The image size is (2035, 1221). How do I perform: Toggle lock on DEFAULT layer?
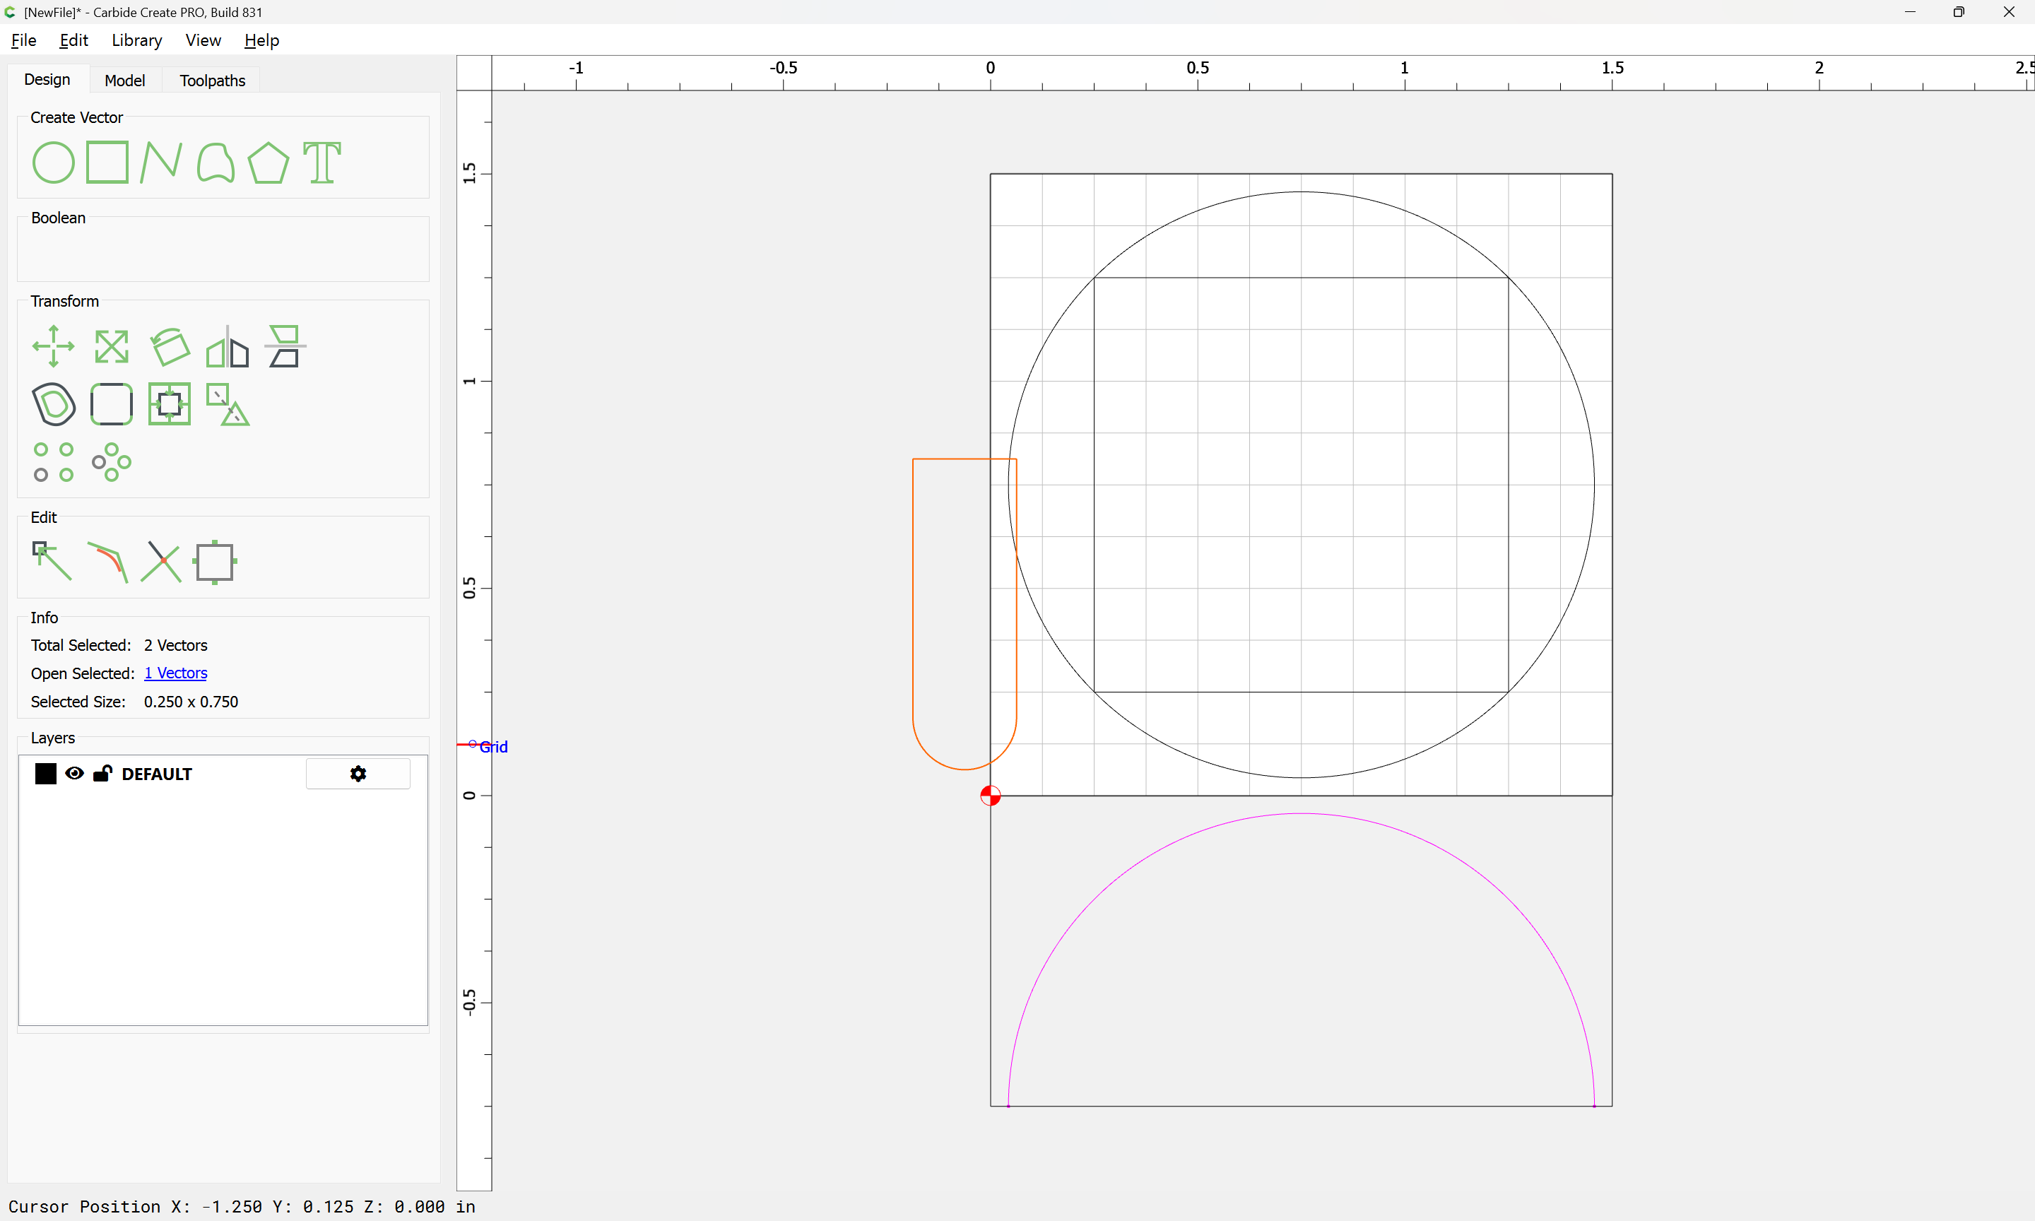[x=103, y=774]
